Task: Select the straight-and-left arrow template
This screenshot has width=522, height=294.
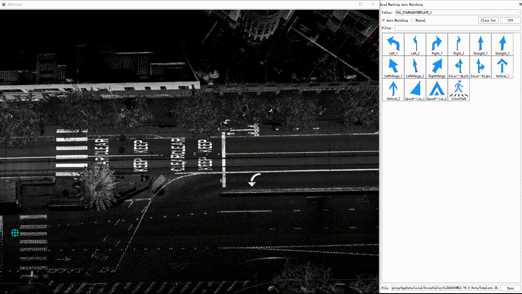Action: click(459, 67)
